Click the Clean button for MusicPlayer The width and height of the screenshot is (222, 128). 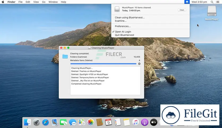pos(182,10)
